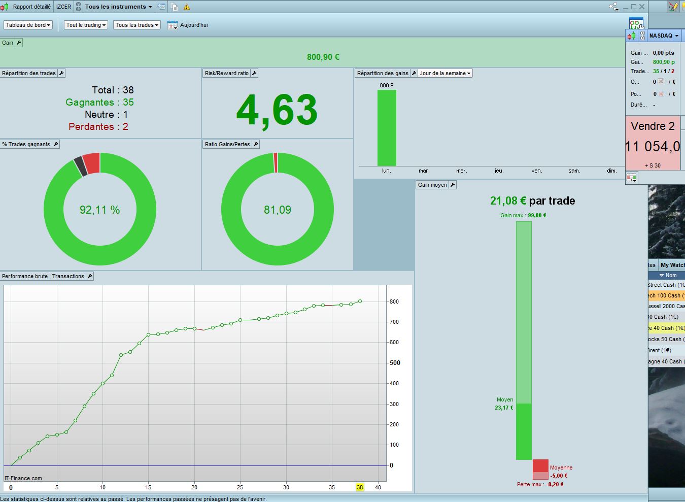Click the chain link icon beside IZCER

[78, 7]
